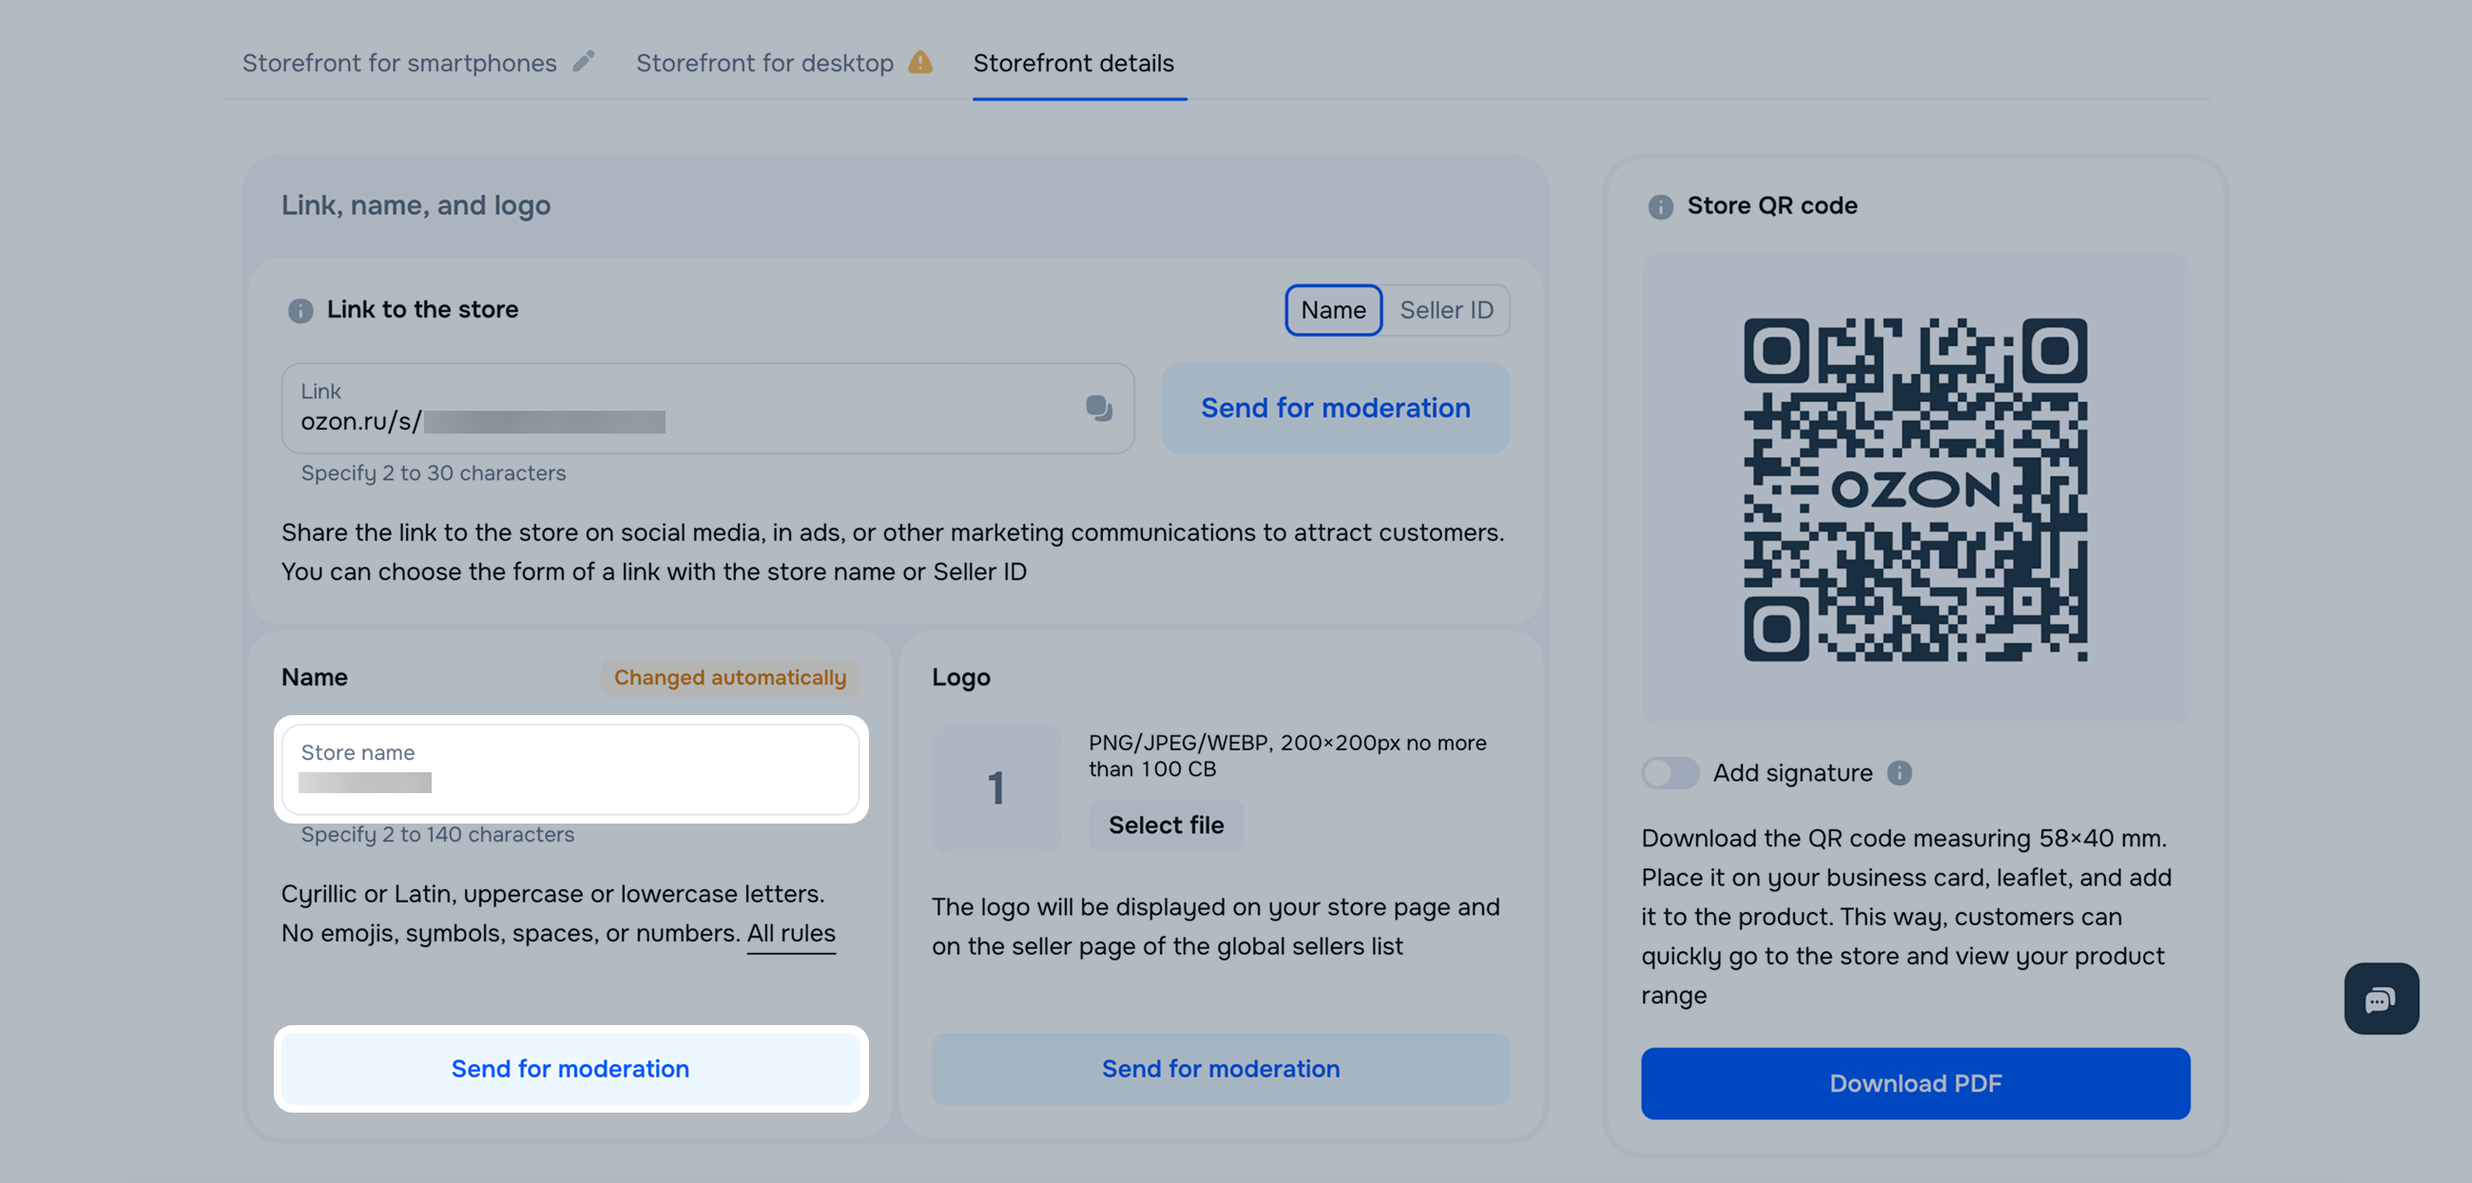Click the info icon beside Link to the store
Viewport: 2472px width, 1183px height.
300,310
